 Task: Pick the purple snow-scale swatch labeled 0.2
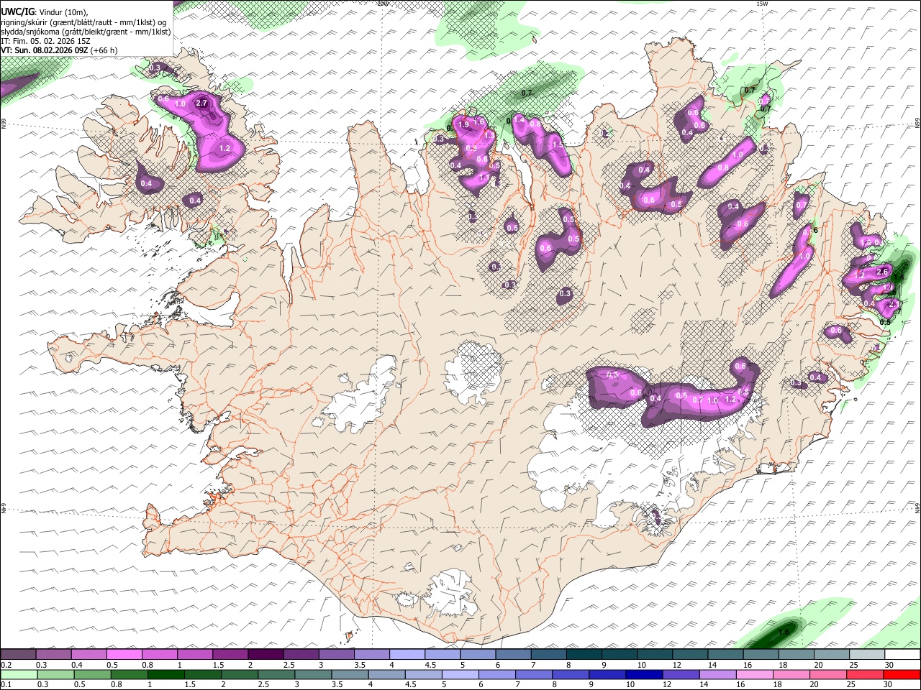[18, 655]
